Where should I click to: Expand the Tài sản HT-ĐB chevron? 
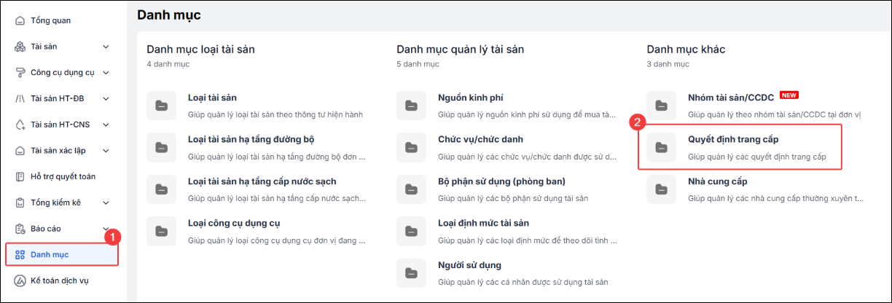coord(106,98)
